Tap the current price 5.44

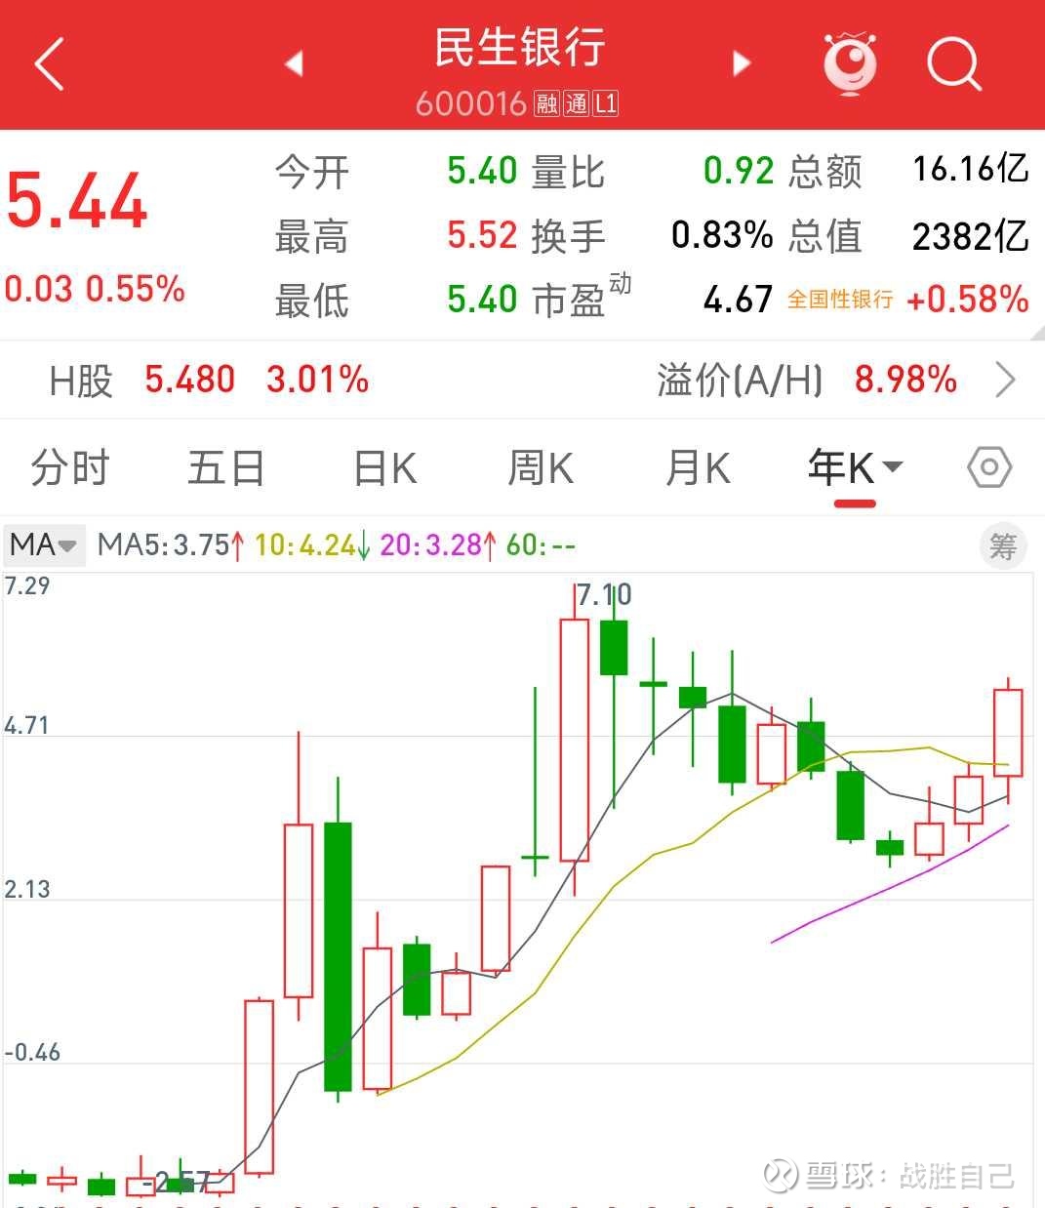click(x=77, y=201)
